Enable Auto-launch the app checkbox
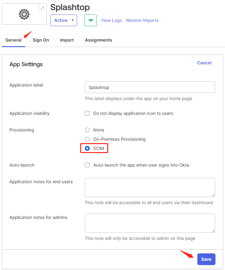225x270 pixels. click(87, 165)
